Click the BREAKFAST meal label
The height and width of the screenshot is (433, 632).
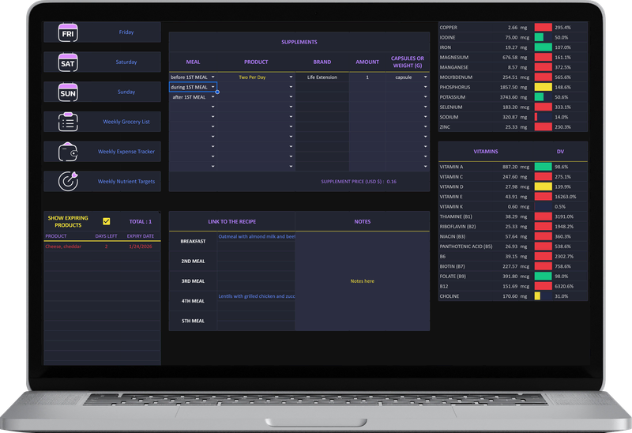coord(193,241)
